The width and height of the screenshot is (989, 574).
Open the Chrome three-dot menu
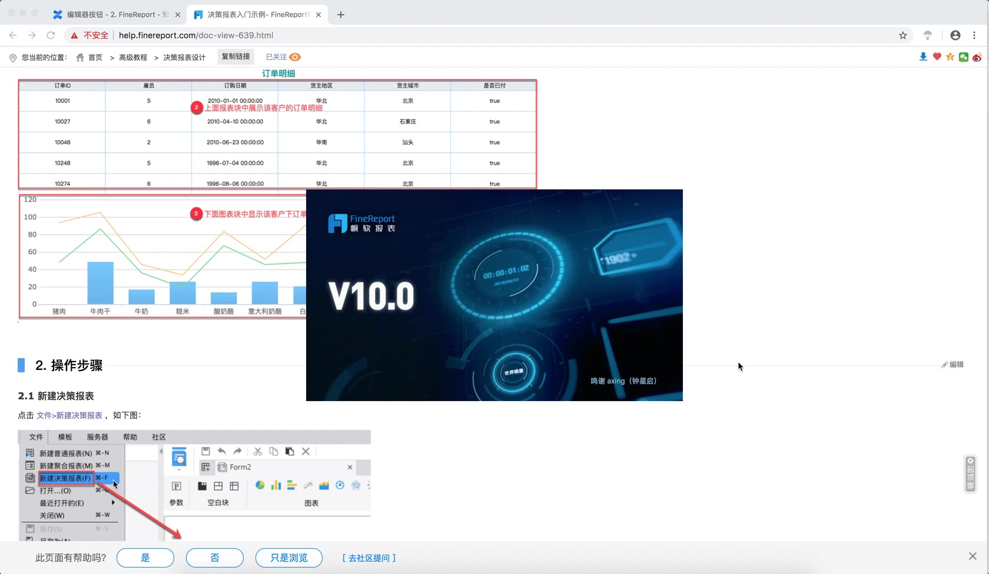pos(974,35)
